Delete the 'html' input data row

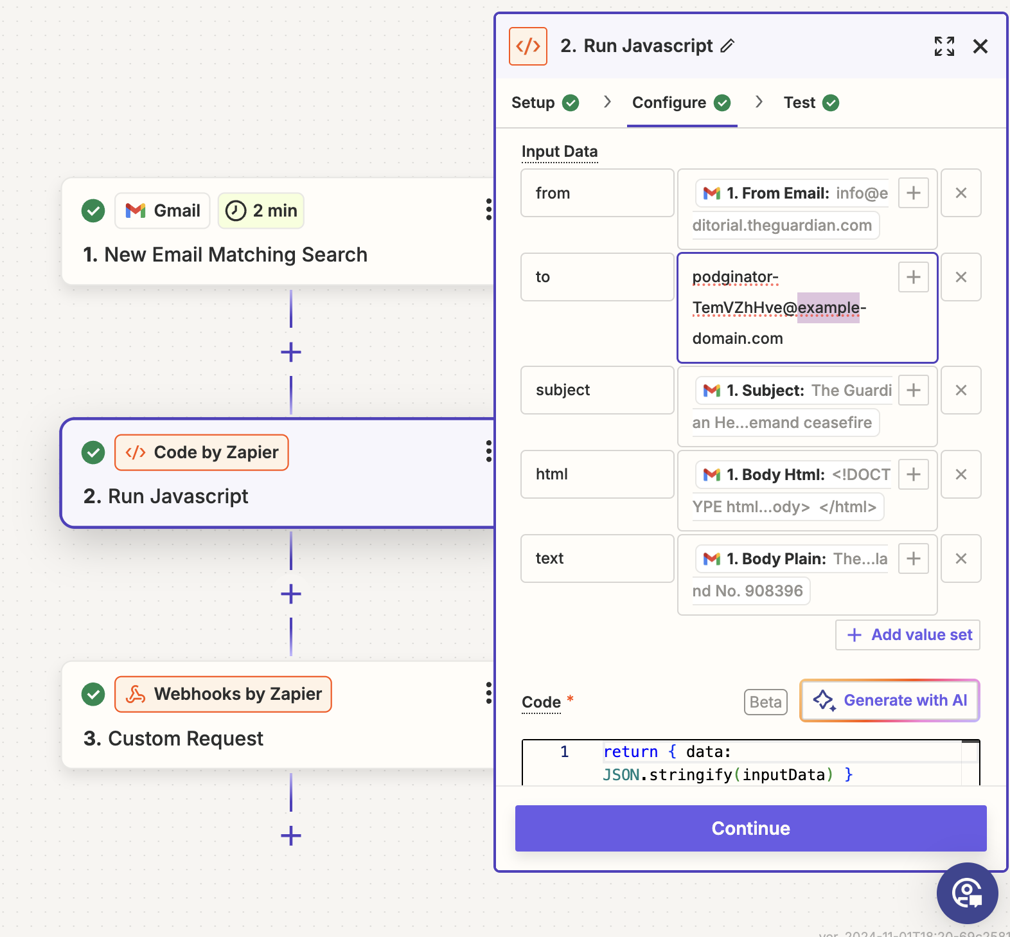961,474
